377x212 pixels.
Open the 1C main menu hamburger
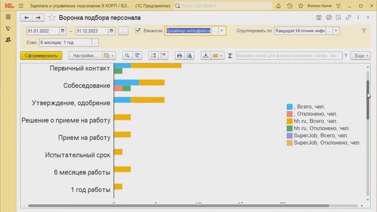(21, 6)
